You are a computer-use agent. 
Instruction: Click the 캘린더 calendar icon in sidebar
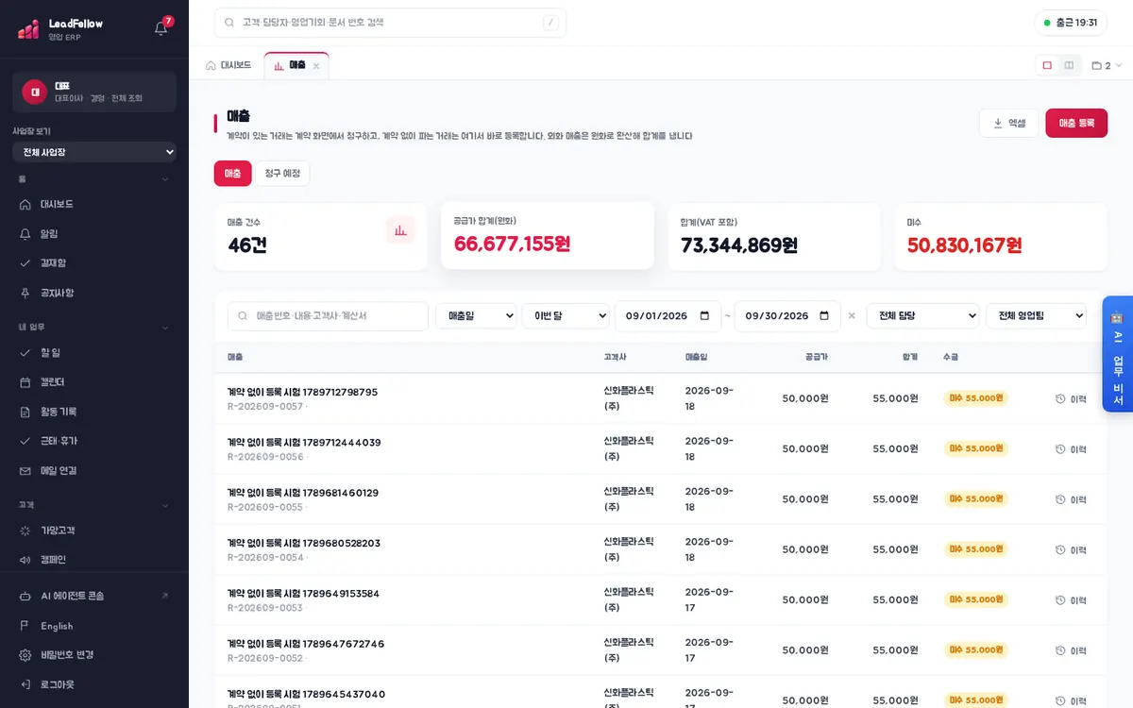(x=25, y=382)
